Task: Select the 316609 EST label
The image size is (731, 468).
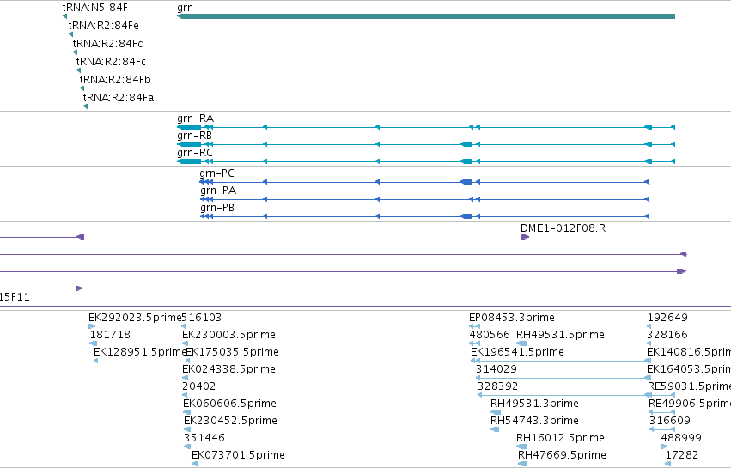Action: 670,421
